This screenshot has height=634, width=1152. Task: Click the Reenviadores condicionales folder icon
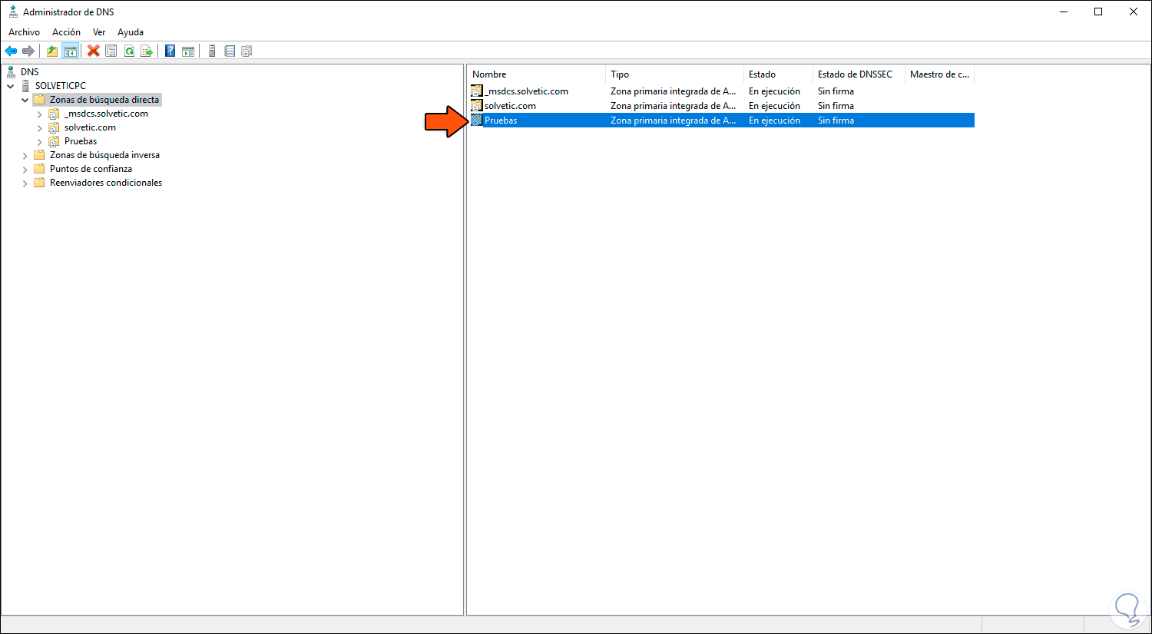(x=39, y=183)
